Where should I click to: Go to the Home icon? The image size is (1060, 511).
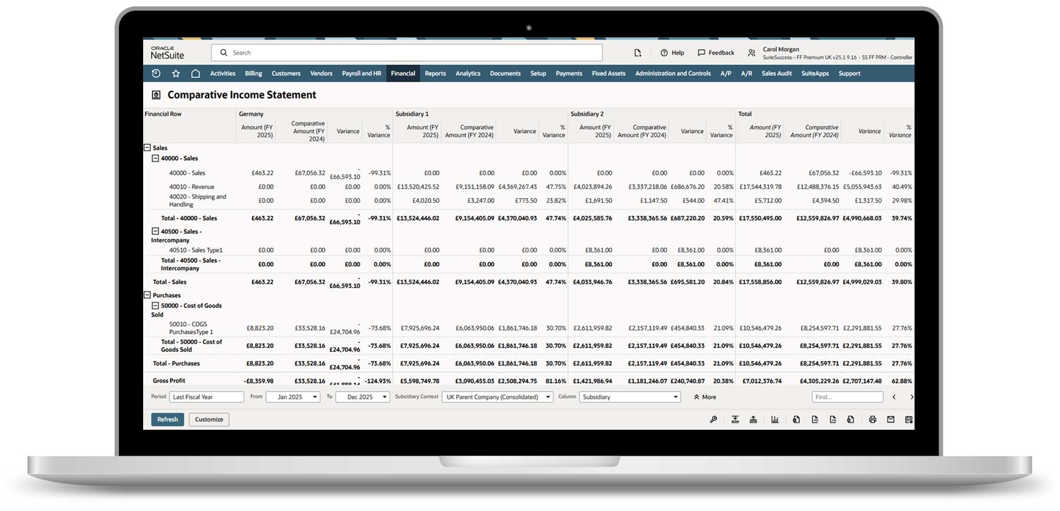click(196, 74)
